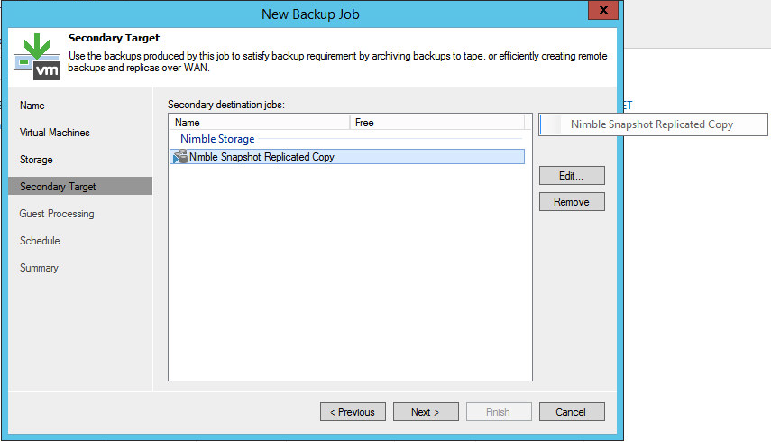Open the Guest Processing wizard step
The height and width of the screenshot is (442, 771).
(57, 214)
